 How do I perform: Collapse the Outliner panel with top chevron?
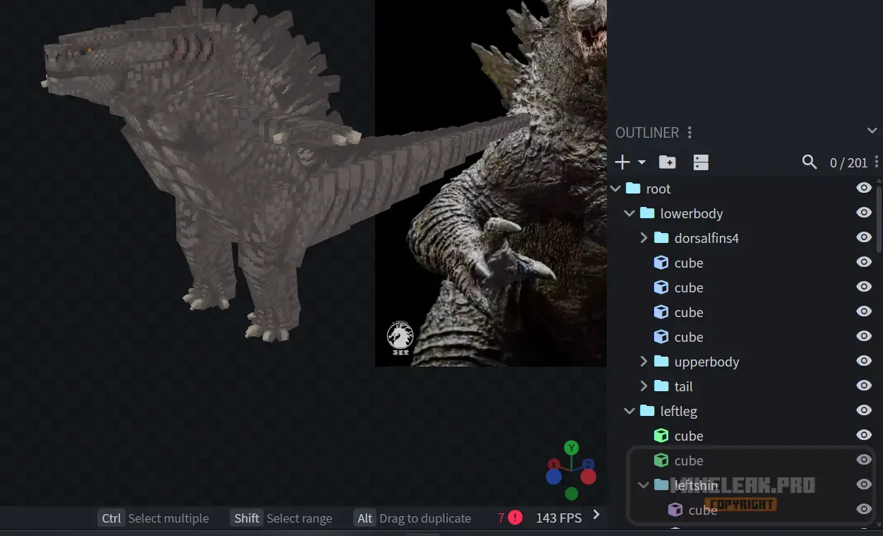click(x=872, y=131)
